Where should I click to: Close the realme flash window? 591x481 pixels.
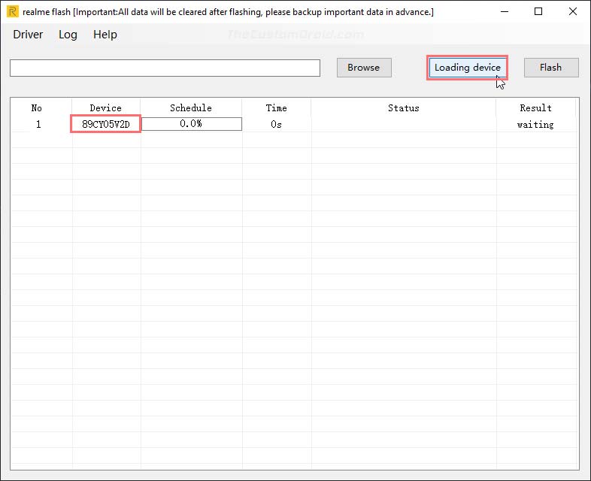click(573, 12)
